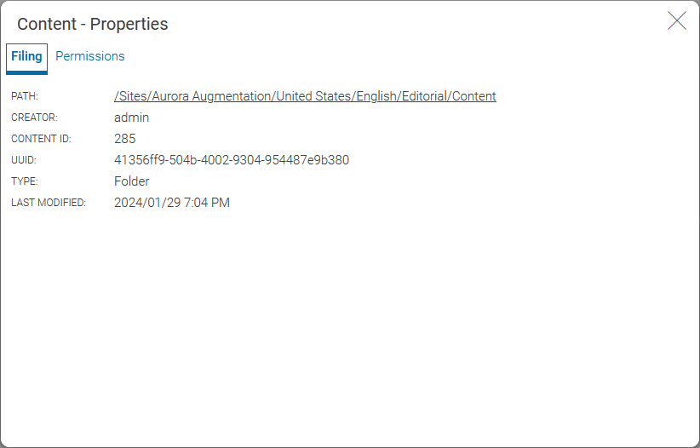Click the creator value admin
The width and height of the screenshot is (700, 448).
[x=131, y=118]
